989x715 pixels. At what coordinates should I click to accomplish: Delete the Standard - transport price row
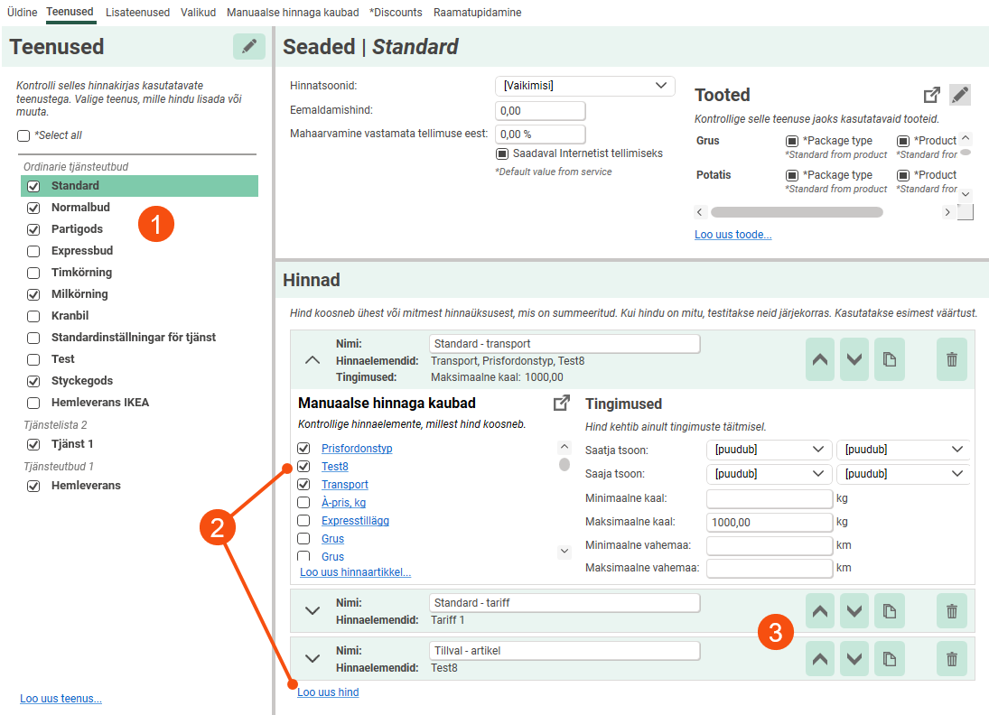pos(951,359)
